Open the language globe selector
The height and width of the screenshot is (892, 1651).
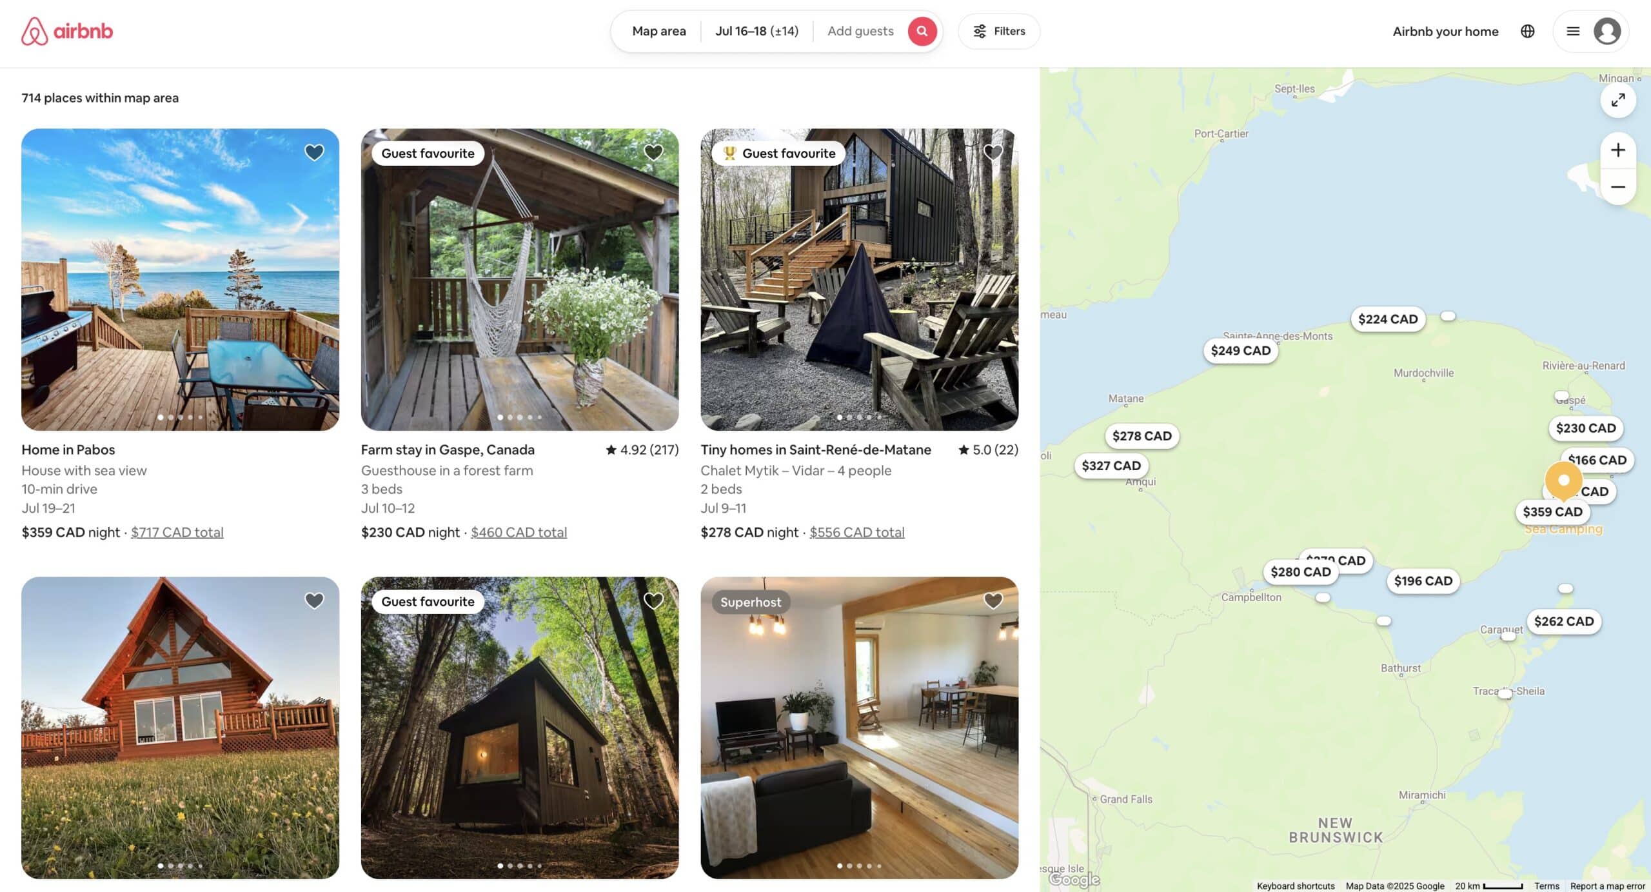point(1527,31)
